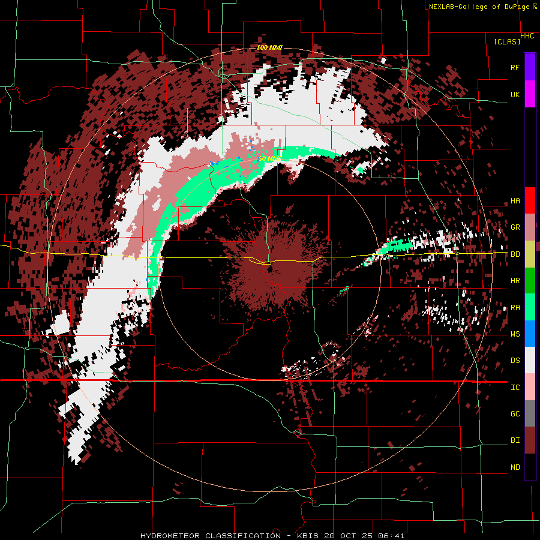Click the ND black legend swatch
Screen dimensions: 540x540
[530, 467]
